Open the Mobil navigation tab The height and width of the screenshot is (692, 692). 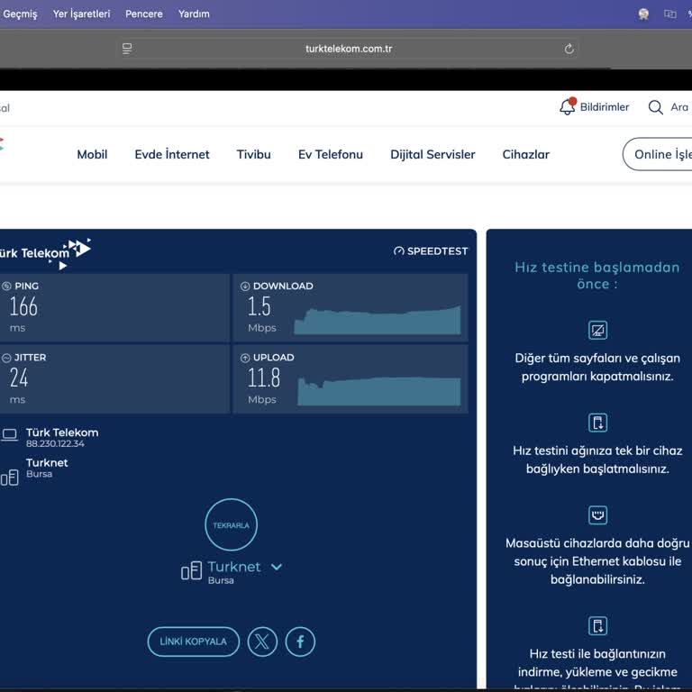pyautogui.click(x=92, y=154)
